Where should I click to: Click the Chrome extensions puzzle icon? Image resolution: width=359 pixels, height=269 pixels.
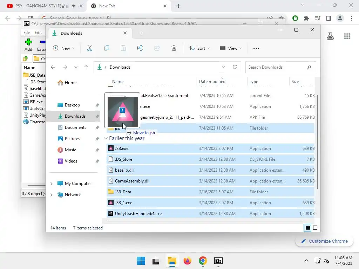click(306, 18)
